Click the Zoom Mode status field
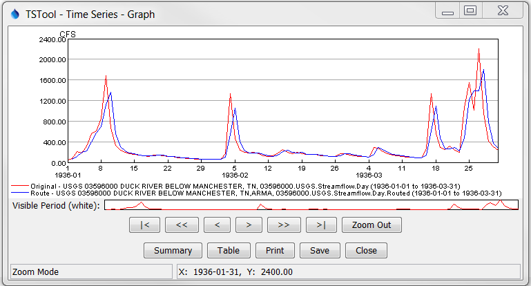This screenshot has width=531, height=286. point(90,271)
